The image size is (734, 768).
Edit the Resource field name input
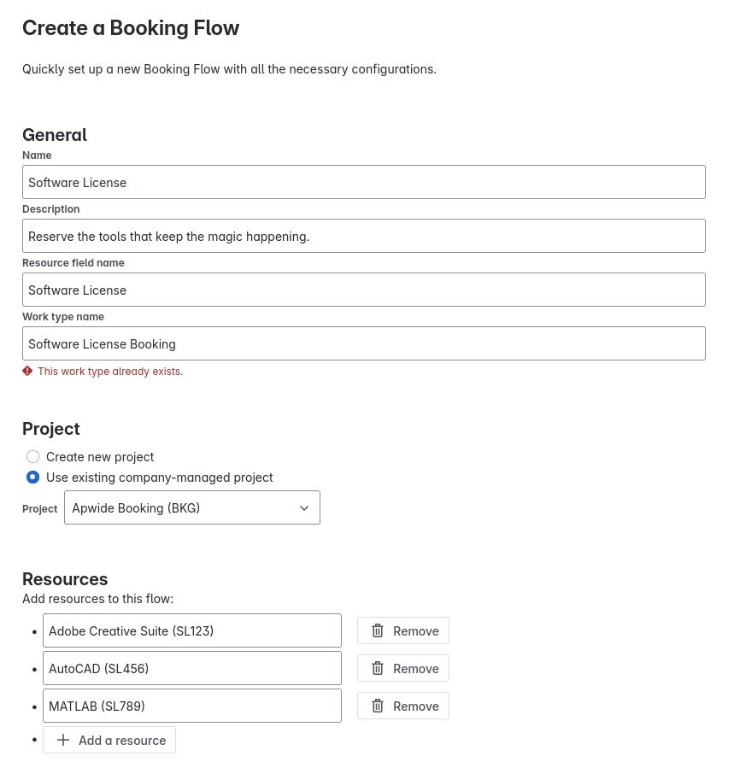[x=364, y=290]
